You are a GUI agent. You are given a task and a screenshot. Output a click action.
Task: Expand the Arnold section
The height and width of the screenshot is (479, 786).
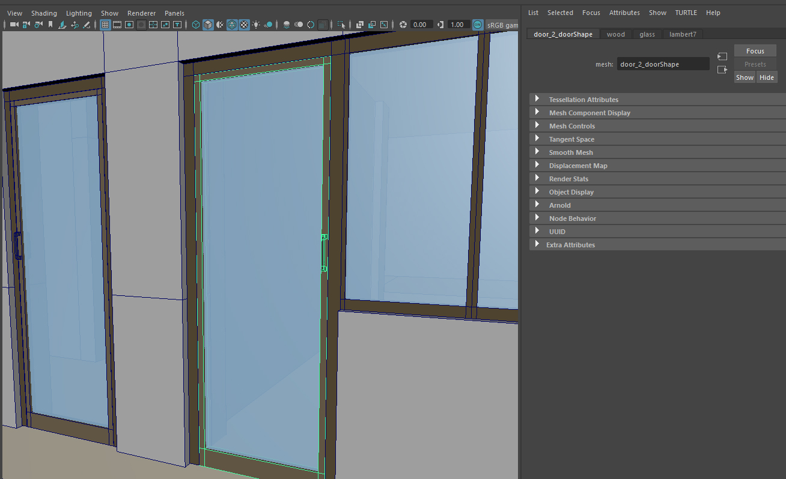(559, 205)
